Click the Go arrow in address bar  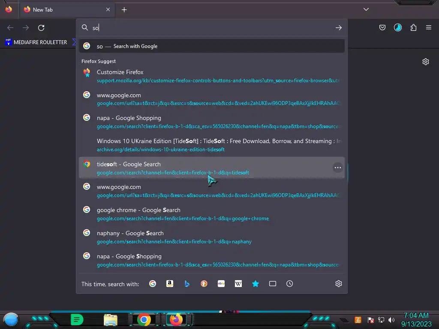[x=339, y=28]
